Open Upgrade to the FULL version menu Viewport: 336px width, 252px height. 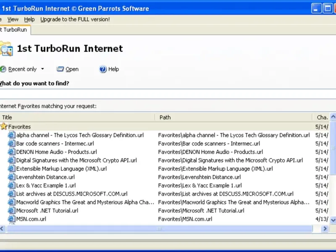75,19
